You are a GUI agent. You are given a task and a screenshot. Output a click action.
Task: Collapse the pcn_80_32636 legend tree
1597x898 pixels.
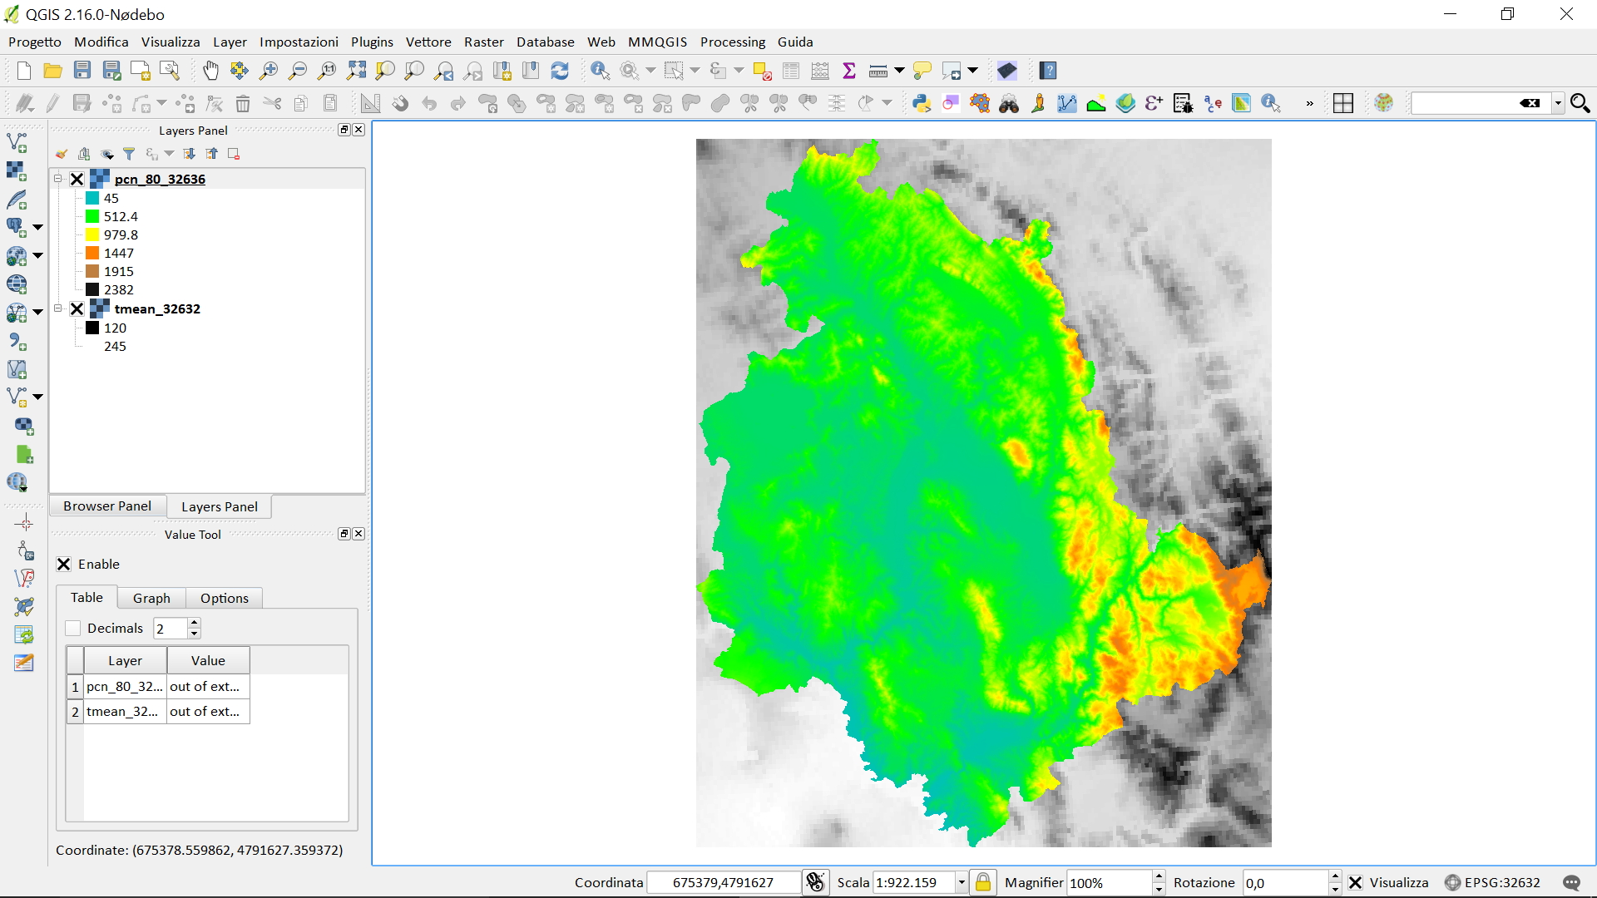[58, 179]
